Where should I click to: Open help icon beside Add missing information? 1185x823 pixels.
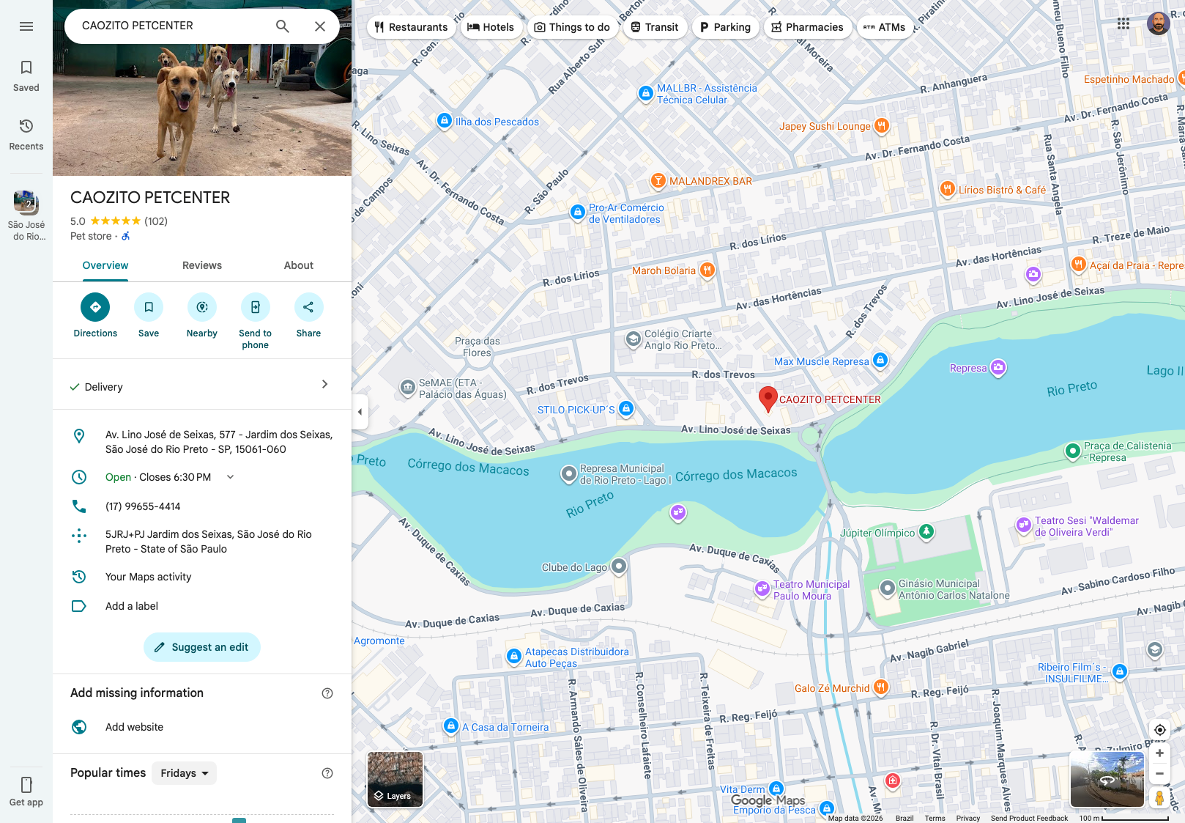(x=327, y=693)
